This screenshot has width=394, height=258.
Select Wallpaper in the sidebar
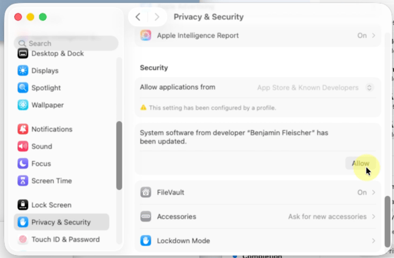[62, 105]
